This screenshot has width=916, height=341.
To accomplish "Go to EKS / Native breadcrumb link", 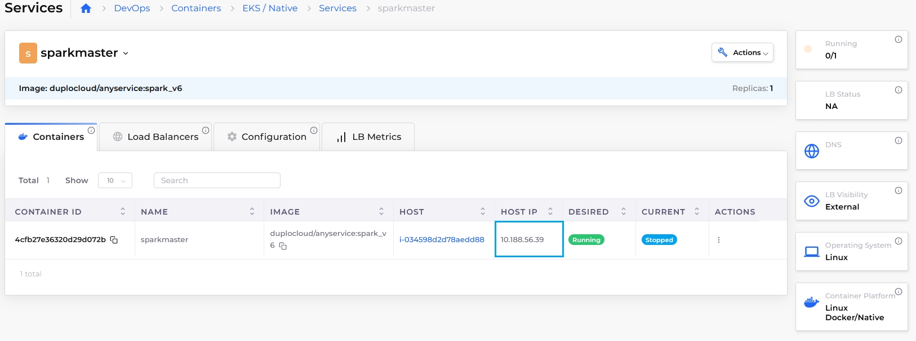I will pyautogui.click(x=270, y=8).
